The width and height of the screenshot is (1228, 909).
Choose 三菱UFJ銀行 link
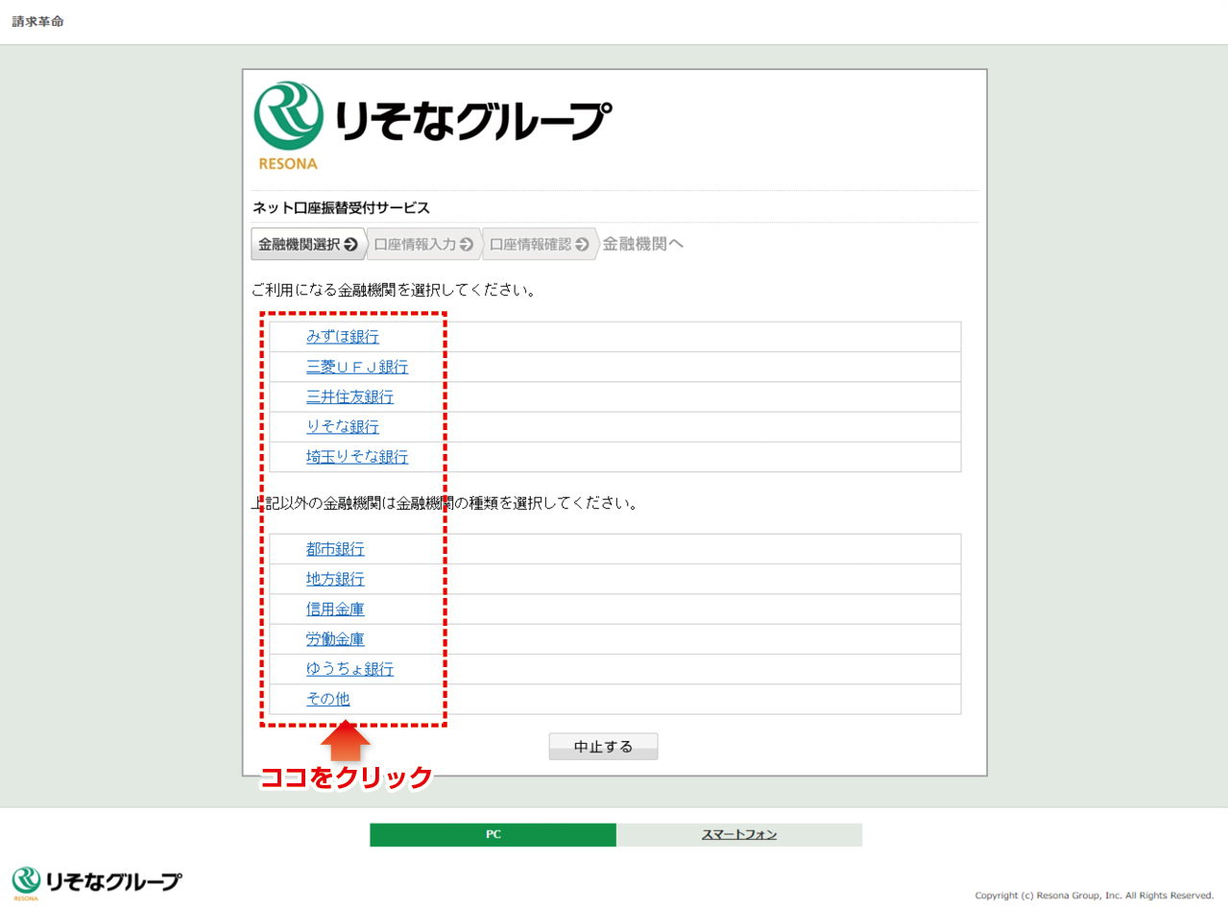[x=357, y=367]
